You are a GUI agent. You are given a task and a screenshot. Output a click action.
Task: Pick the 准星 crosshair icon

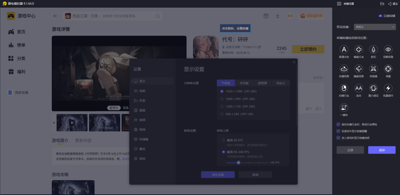tap(388, 69)
